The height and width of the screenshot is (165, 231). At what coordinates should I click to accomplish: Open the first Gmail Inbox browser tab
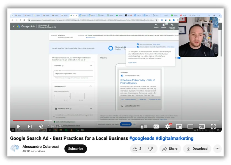click(18, 15)
